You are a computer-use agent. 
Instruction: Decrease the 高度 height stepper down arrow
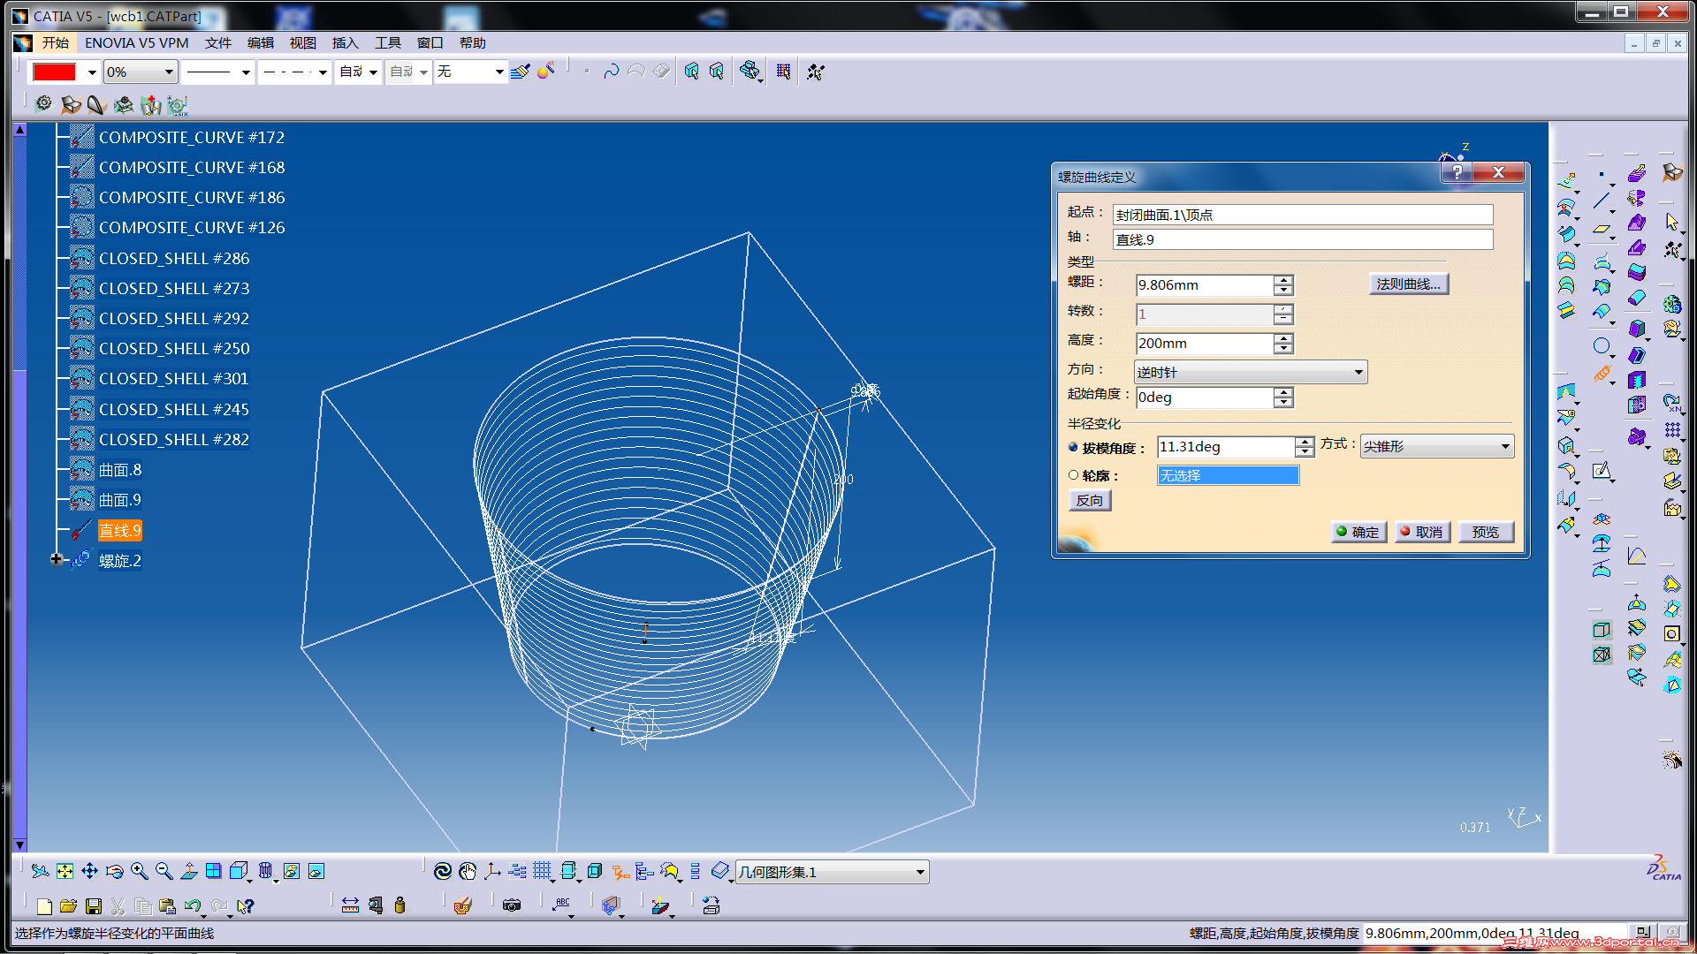1283,348
